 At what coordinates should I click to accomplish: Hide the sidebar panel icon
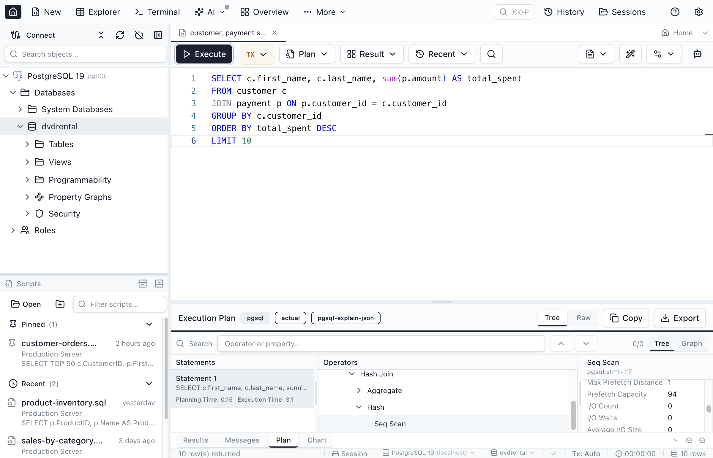tap(158, 35)
